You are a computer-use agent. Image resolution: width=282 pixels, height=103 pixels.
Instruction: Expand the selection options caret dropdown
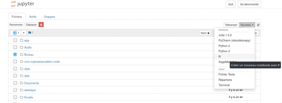[x=24, y=33]
